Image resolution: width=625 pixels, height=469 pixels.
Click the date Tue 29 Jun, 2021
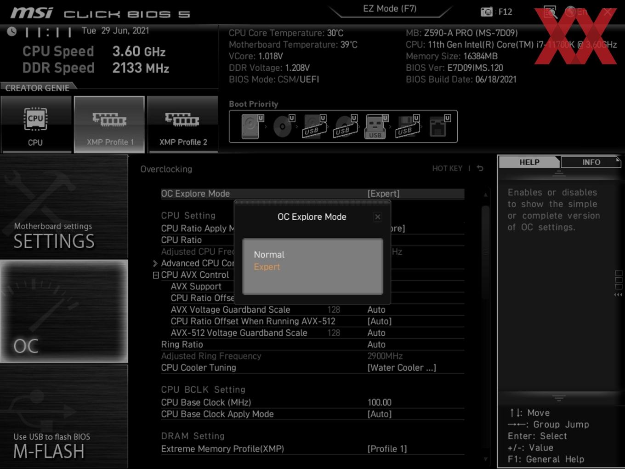coord(115,31)
